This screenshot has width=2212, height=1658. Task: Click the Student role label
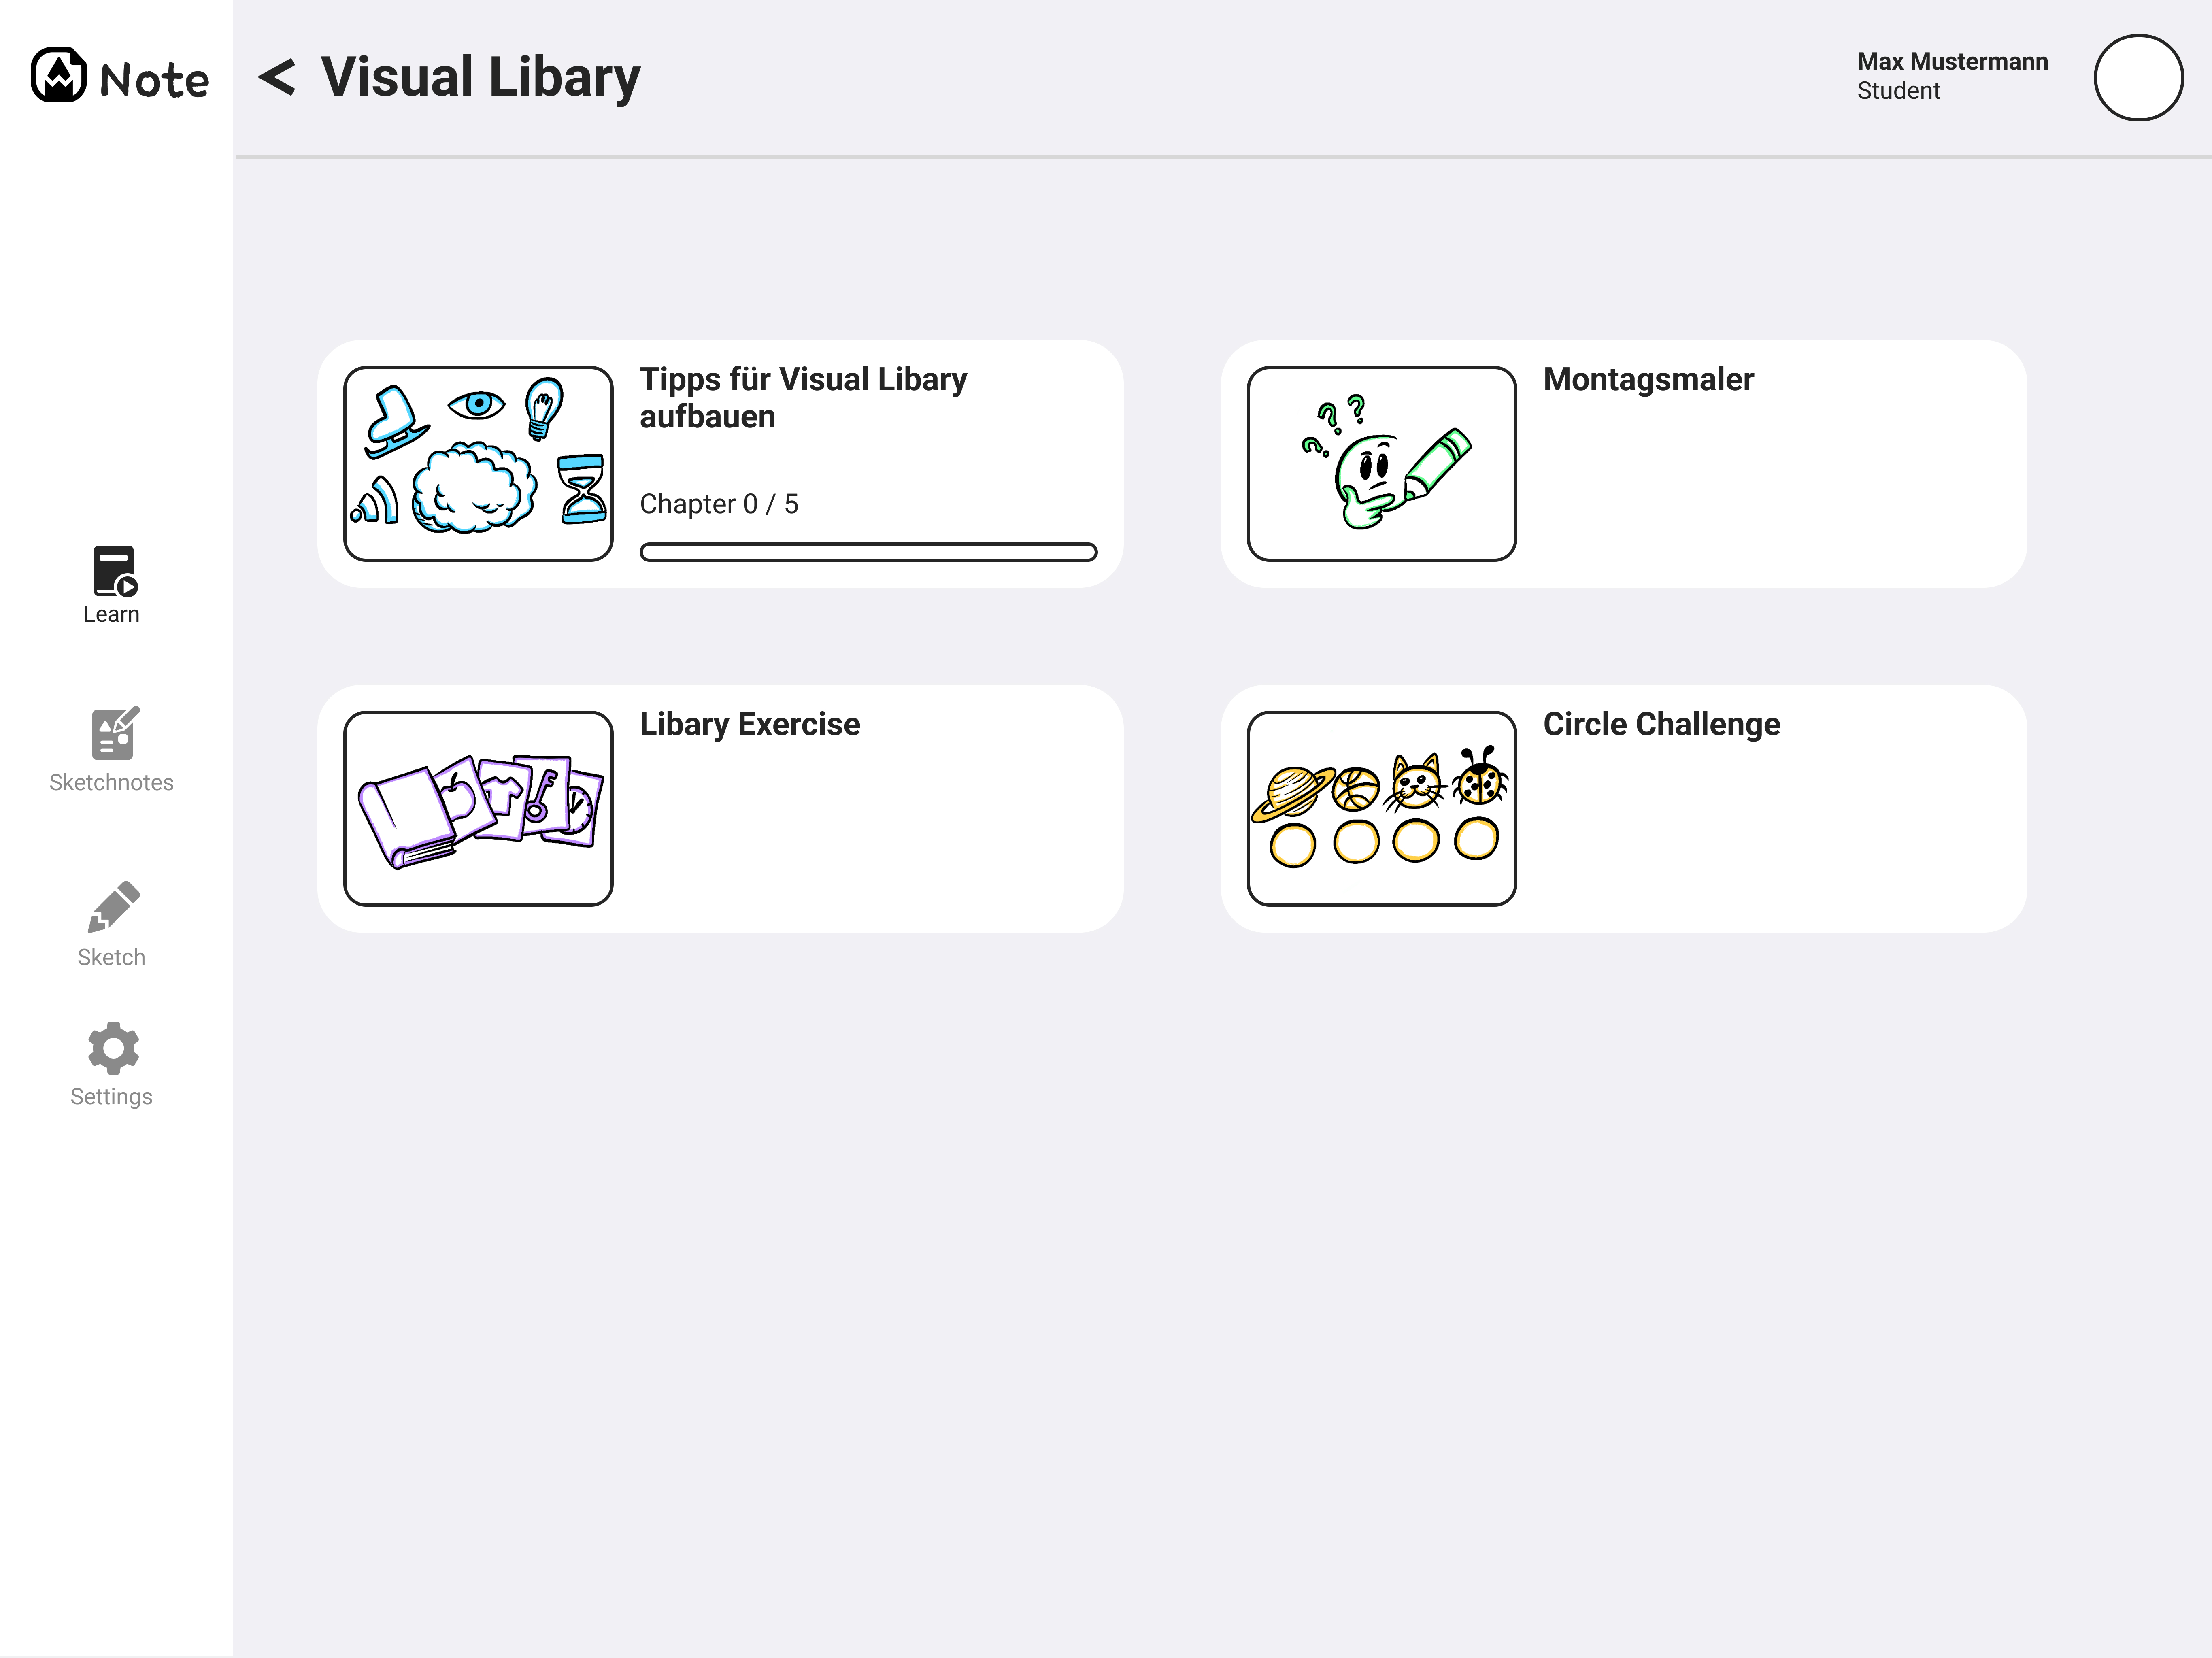coord(1898,91)
